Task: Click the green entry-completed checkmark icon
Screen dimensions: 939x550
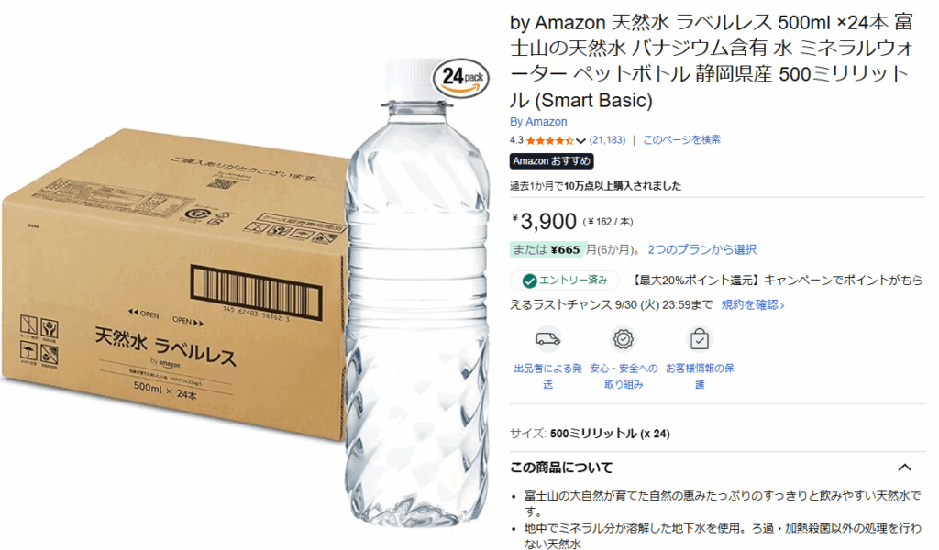Action: pyautogui.click(x=529, y=280)
